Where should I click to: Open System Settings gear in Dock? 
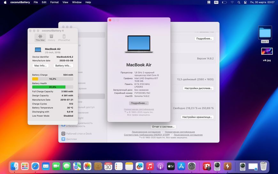(x=192, y=166)
